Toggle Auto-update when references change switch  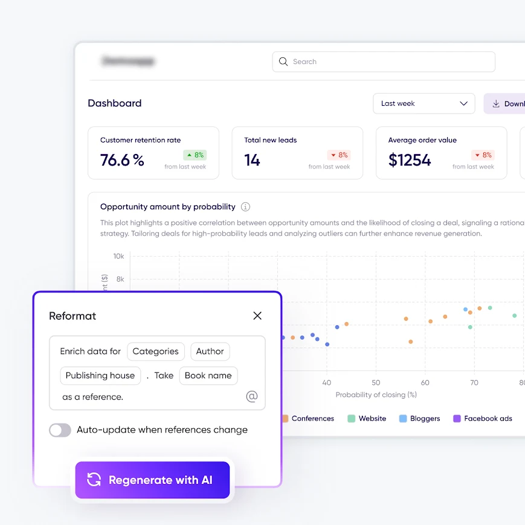click(x=60, y=430)
